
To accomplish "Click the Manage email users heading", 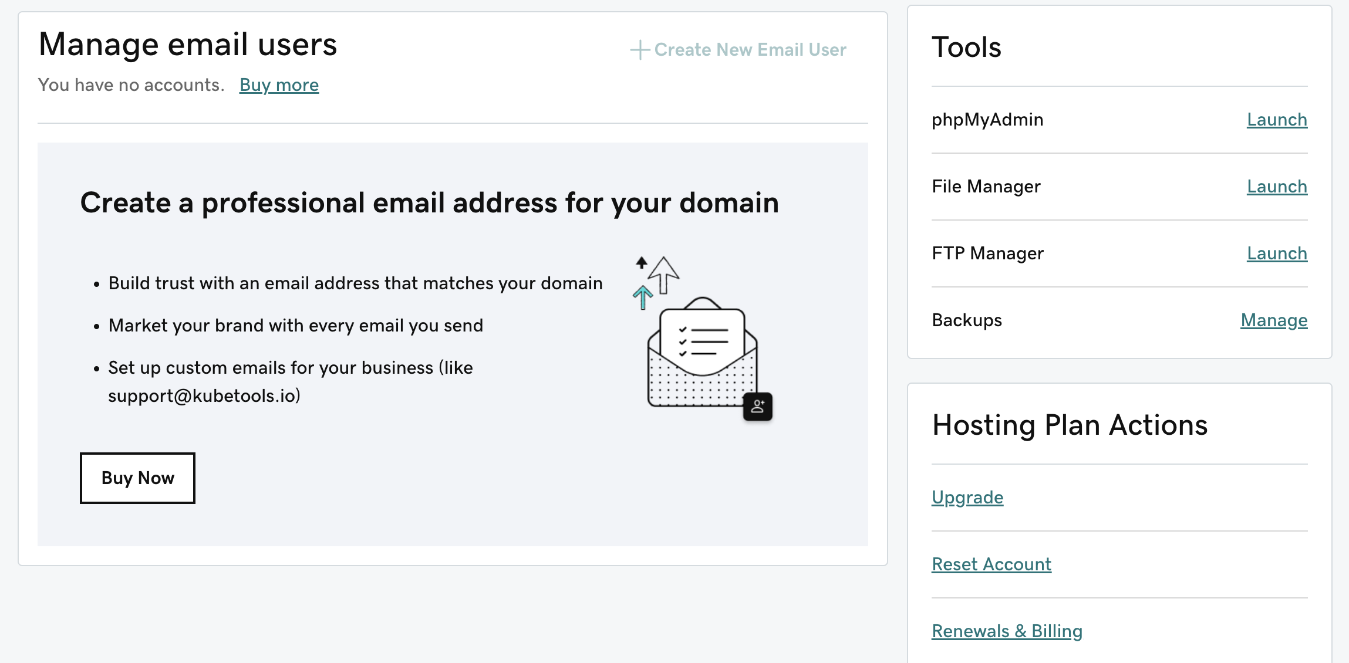I will [188, 45].
